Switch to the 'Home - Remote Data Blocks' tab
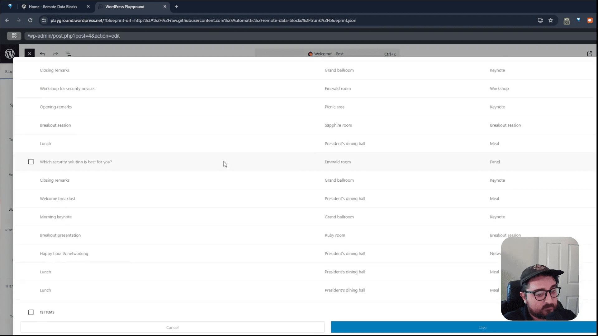Screen dimensions: 598x336 pyautogui.click(x=53, y=7)
